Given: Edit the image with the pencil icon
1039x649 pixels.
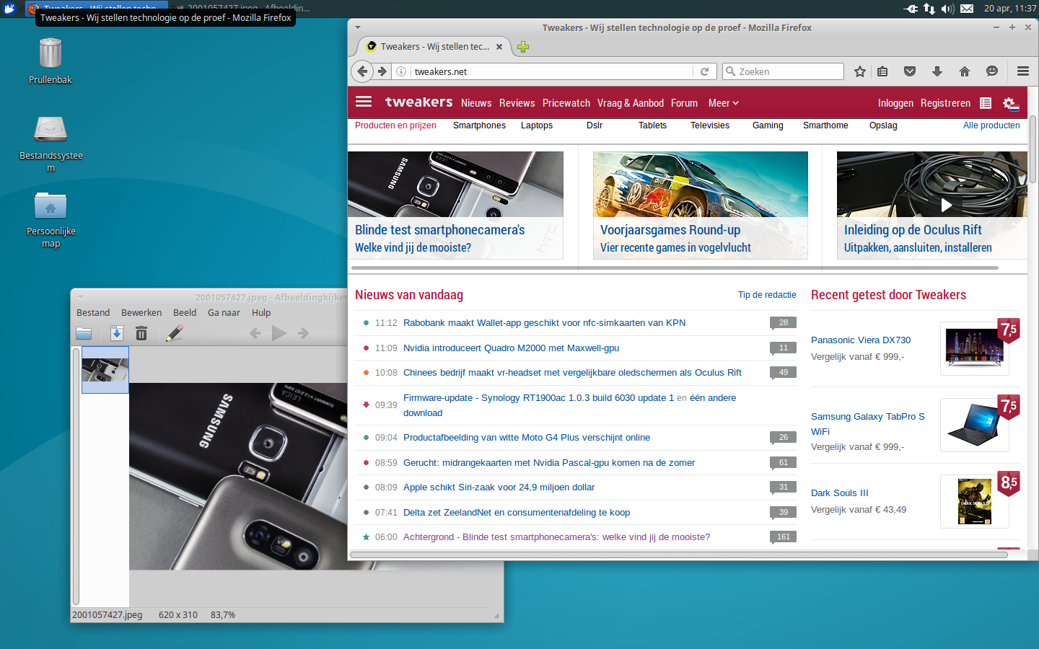Looking at the screenshot, I should click(175, 333).
